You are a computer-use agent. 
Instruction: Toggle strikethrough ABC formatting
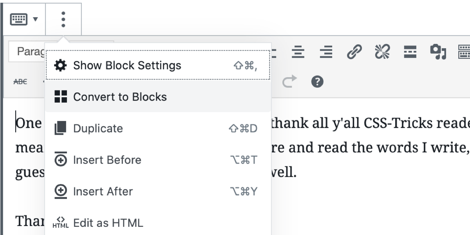point(20,82)
